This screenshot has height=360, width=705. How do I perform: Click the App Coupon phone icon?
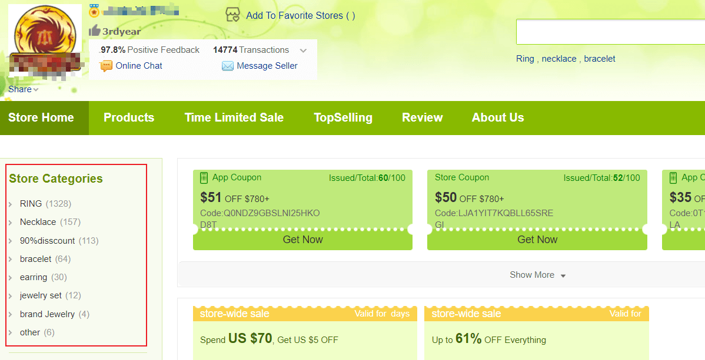click(x=204, y=178)
